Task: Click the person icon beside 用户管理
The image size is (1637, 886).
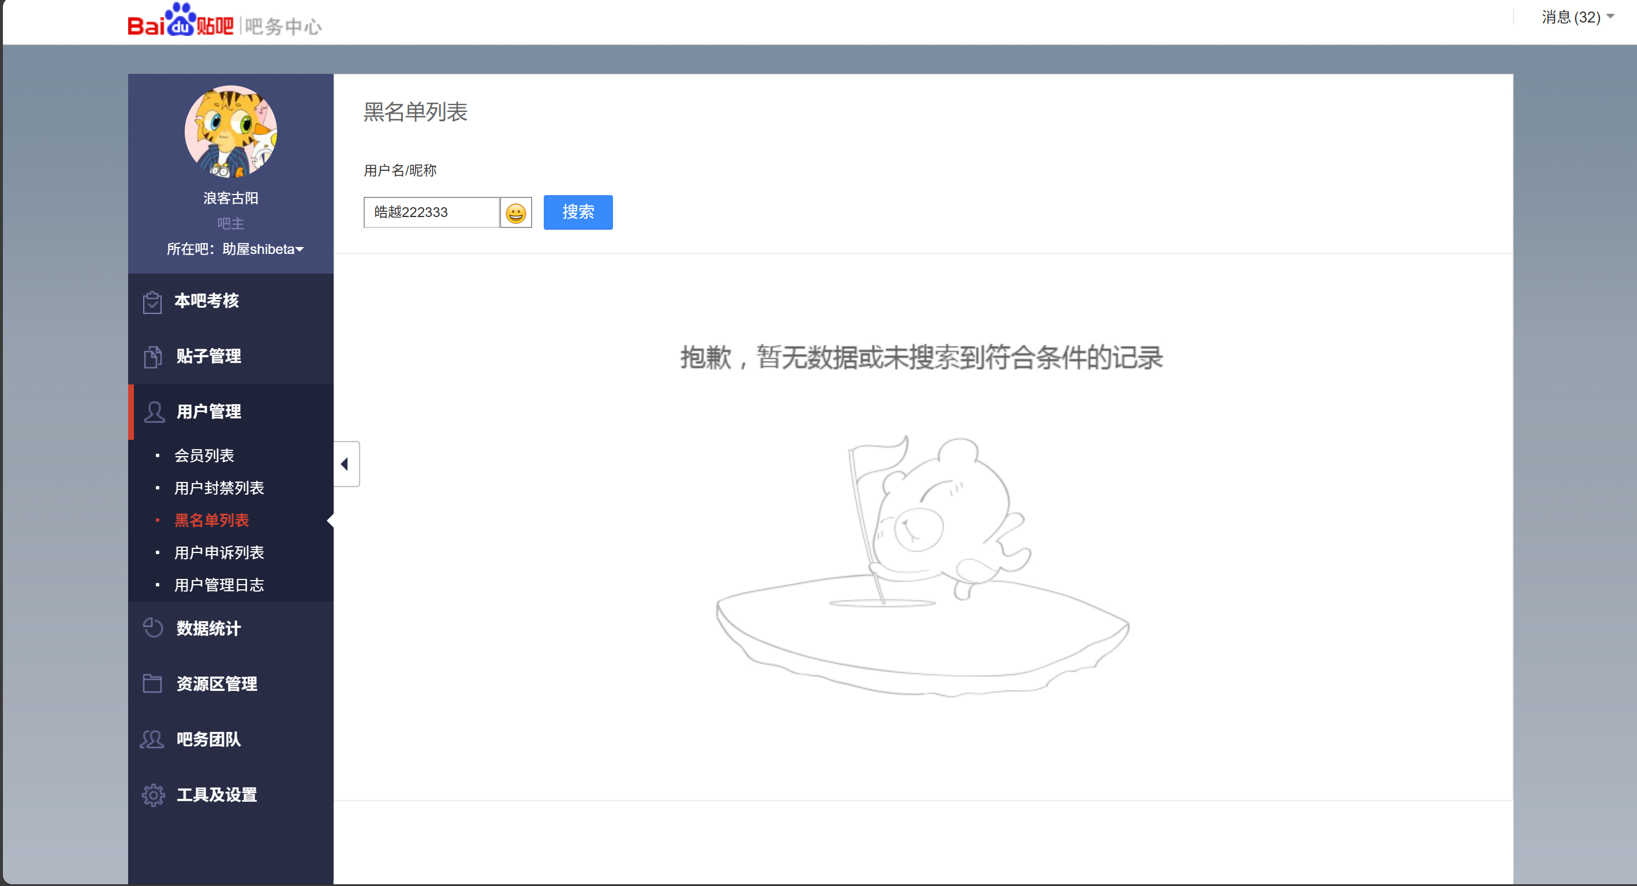Action: click(154, 412)
